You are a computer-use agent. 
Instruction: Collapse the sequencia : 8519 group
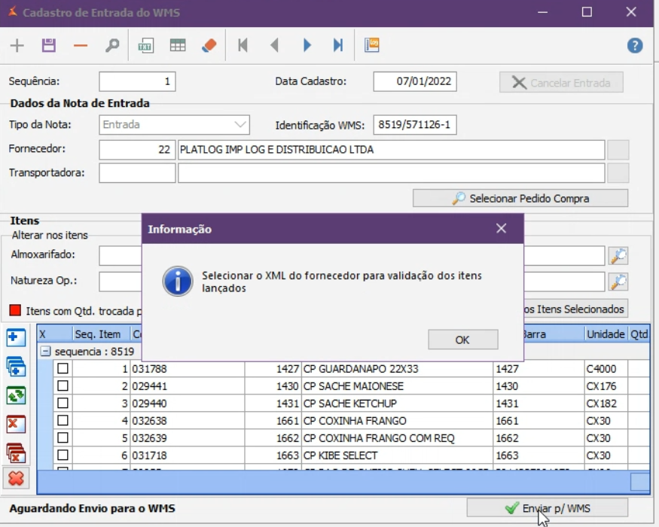pos(46,352)
